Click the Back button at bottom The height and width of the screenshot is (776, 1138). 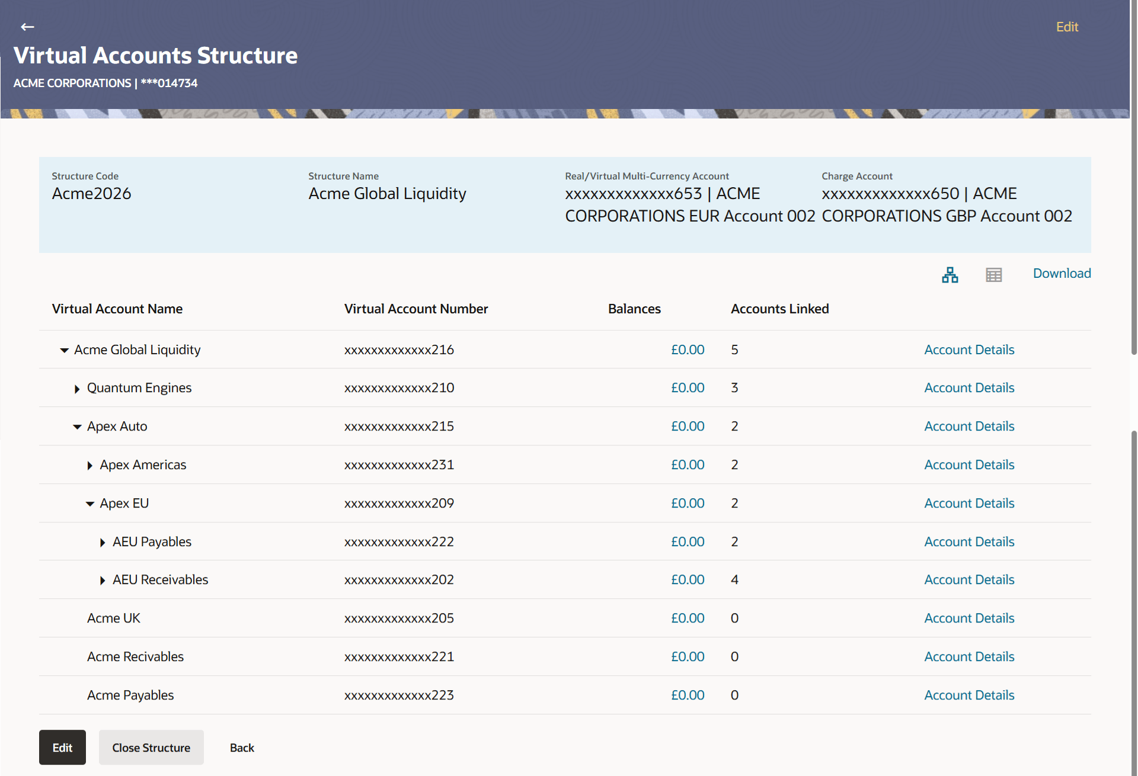[242, 748]
